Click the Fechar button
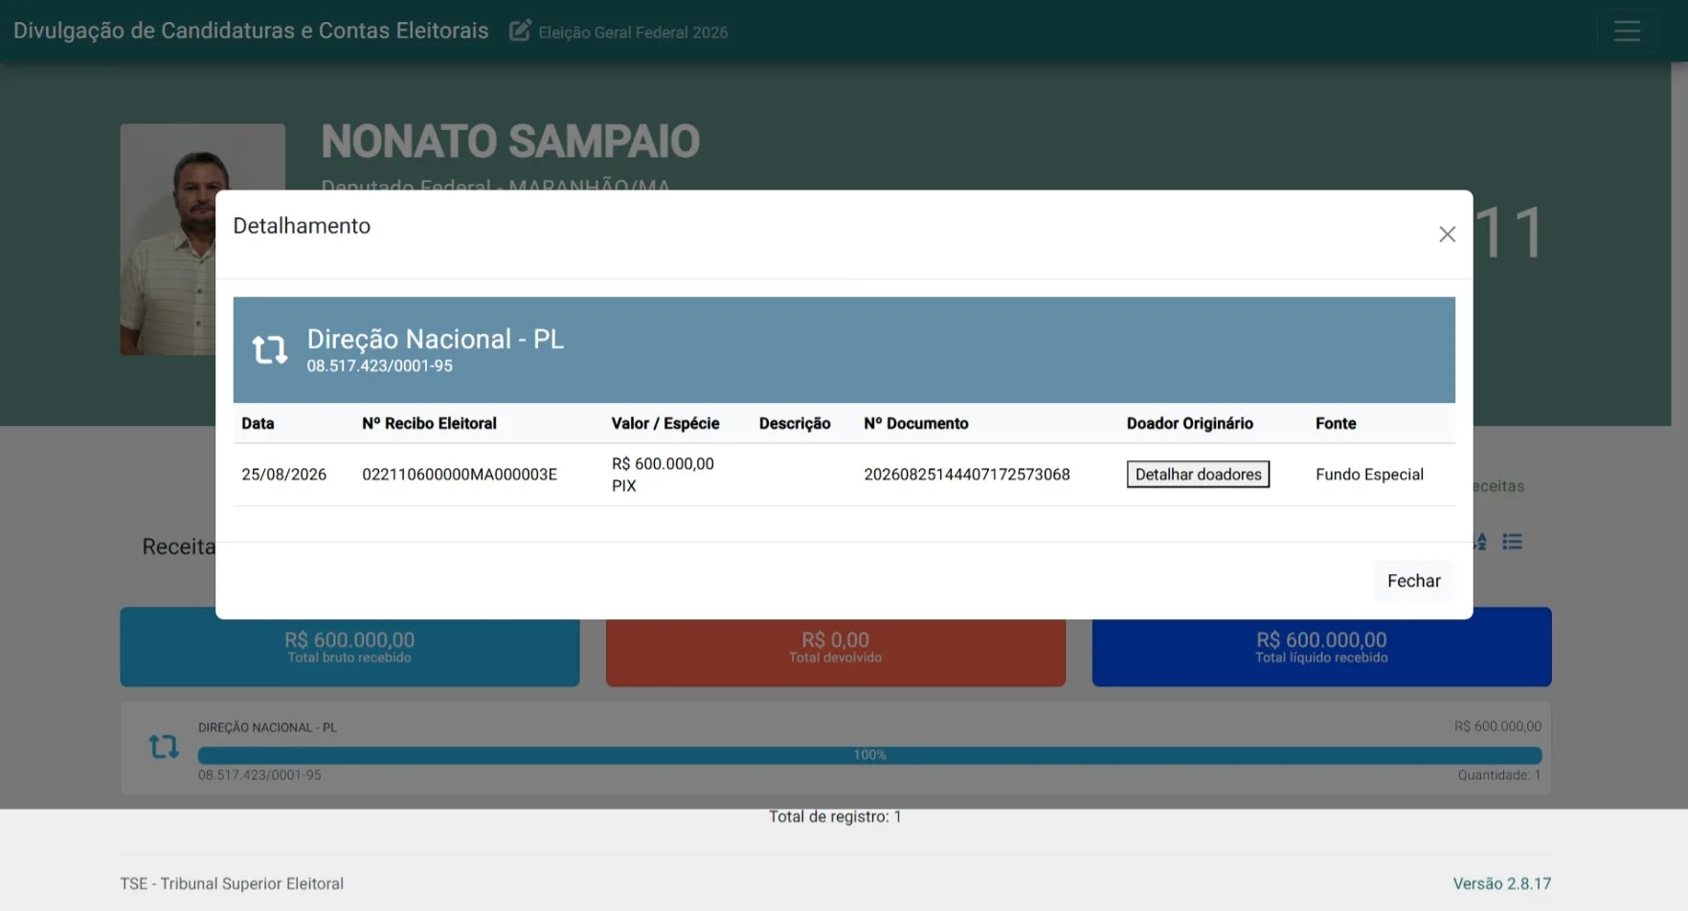This screenshot has width=1688, height=911. [x=1413, y=581]
